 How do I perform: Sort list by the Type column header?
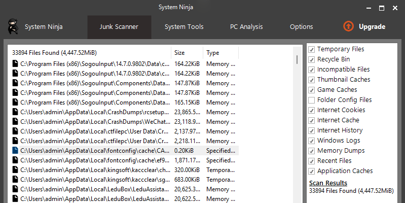pyautogui.click(x=221, y=53)
